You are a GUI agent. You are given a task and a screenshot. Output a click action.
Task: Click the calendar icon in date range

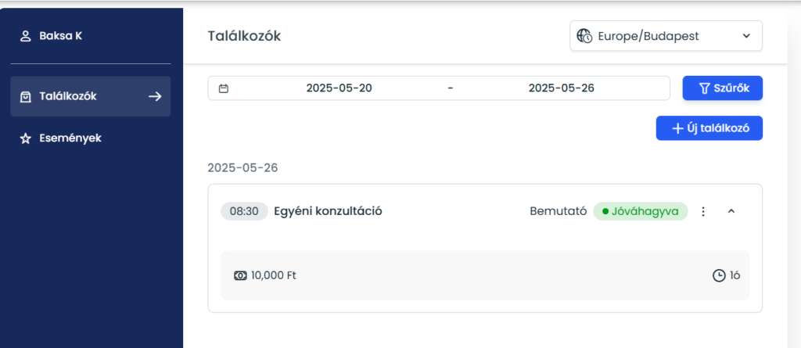(224, 88)
